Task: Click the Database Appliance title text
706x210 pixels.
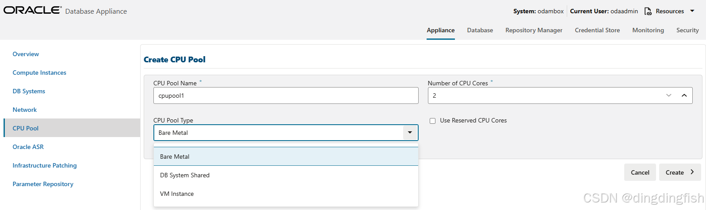Action: coord(96,11)
